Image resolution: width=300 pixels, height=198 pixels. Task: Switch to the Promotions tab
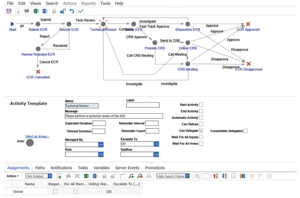click(155, 168)
